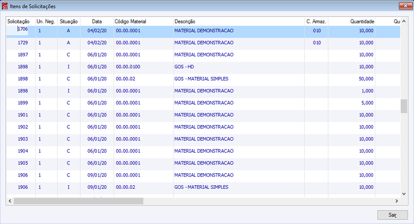414x224 pixels.
Task: Click the Situação C cell in row 1904
Action: 68,151
